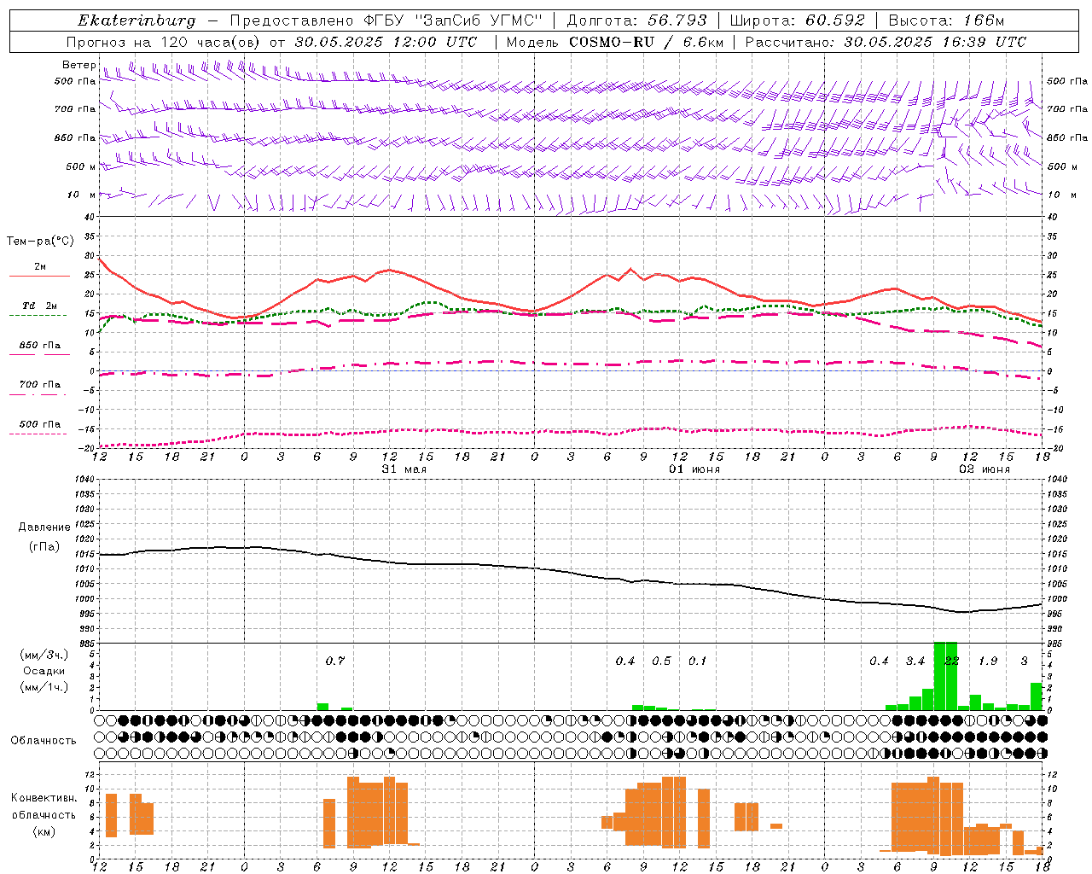The width and height of the screenshot is (1092, 874).
Task: Click '700 гПа' entry in temperature legend
Action: coord(40,385)
